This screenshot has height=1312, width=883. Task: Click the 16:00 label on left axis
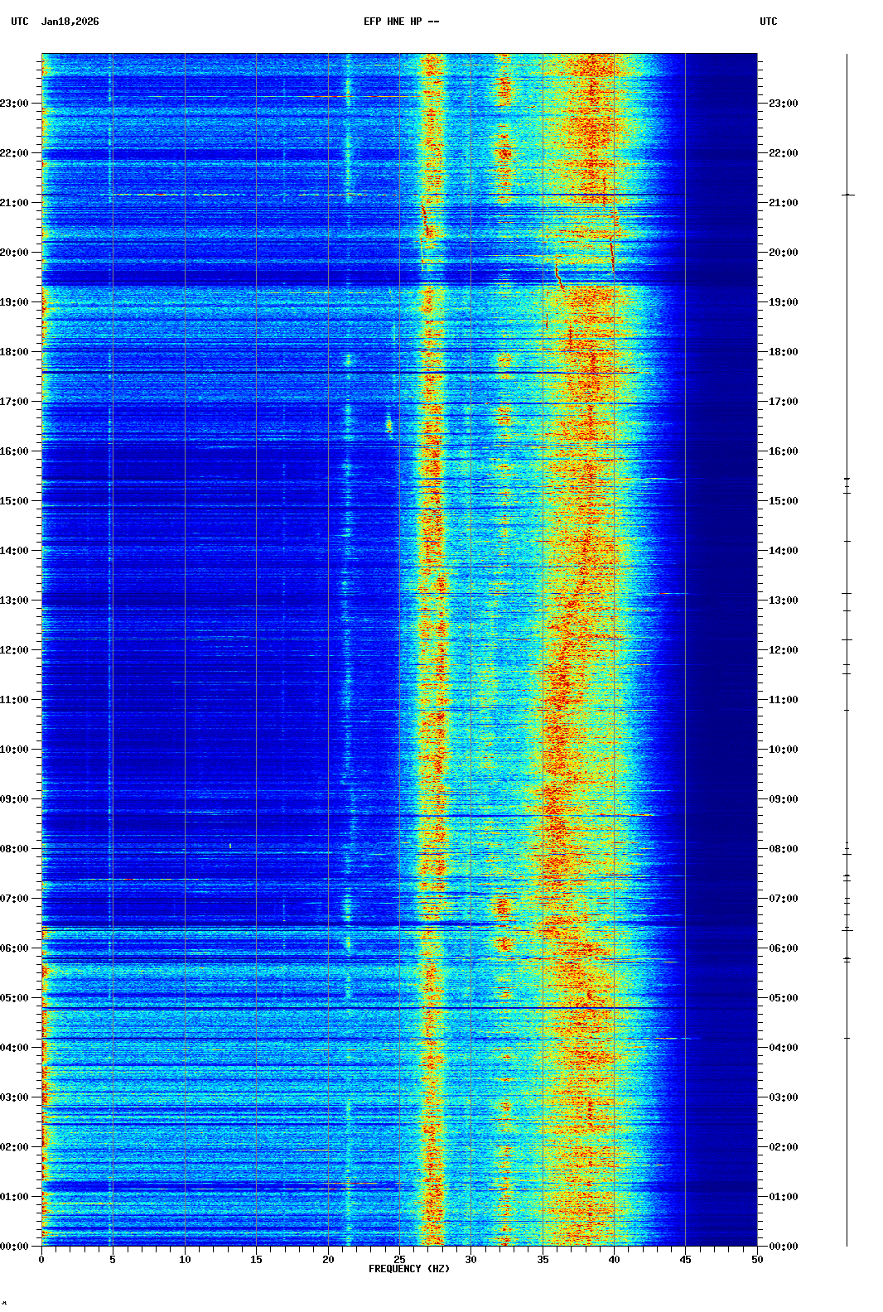coord(15,451)
